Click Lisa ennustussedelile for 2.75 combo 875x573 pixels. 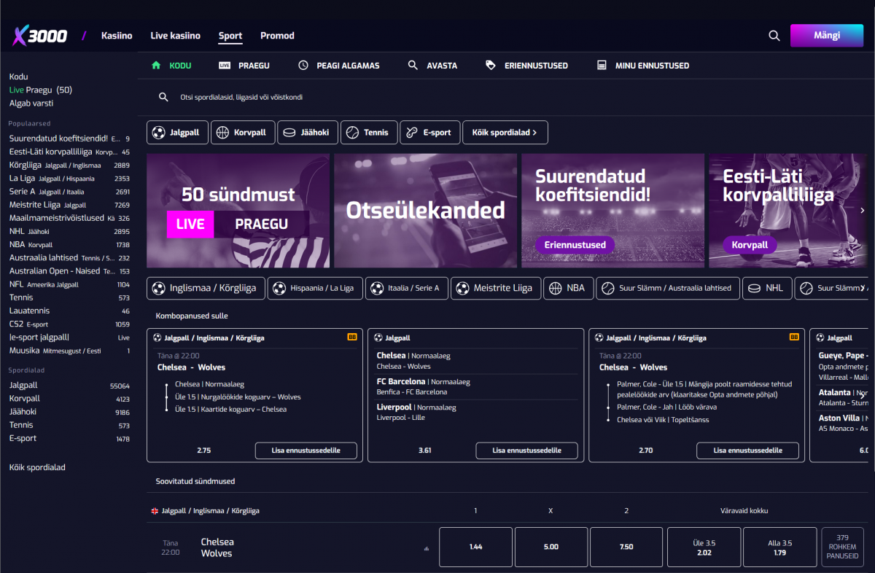coord(306,451)
